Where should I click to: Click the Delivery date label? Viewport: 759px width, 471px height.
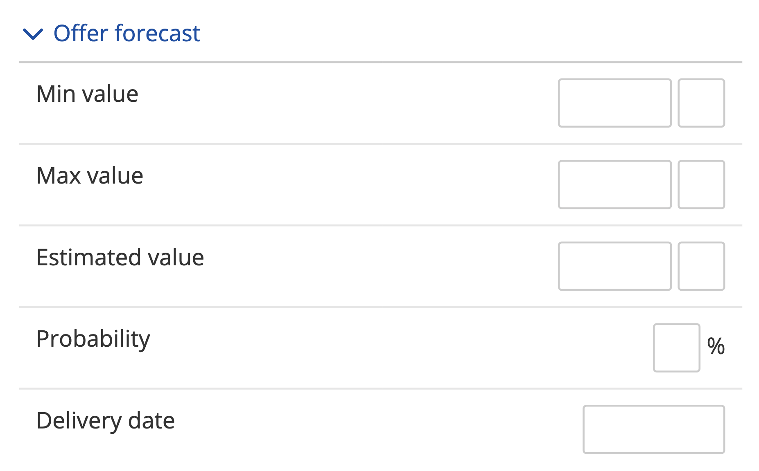coord(105,421)
